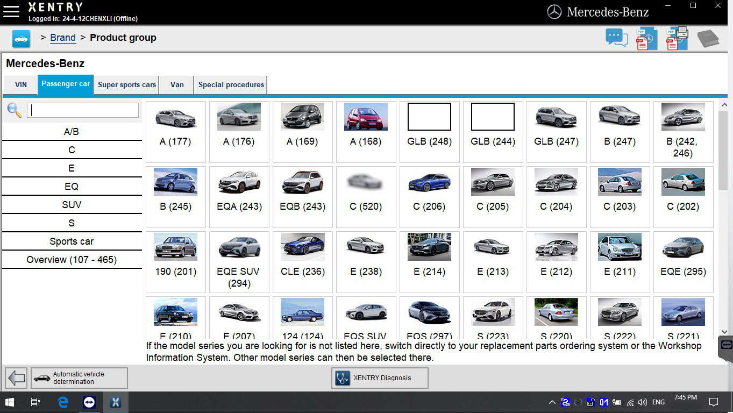Screen dimensions: 733x413
Task: Open TeamViewer side panel handle on right edge
Action: coord(726,345)
